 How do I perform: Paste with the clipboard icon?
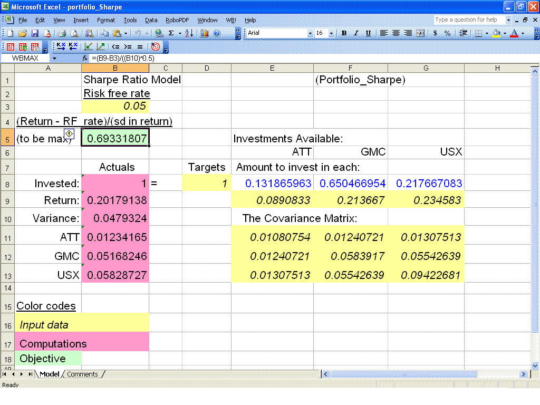(x=117, y=33)
